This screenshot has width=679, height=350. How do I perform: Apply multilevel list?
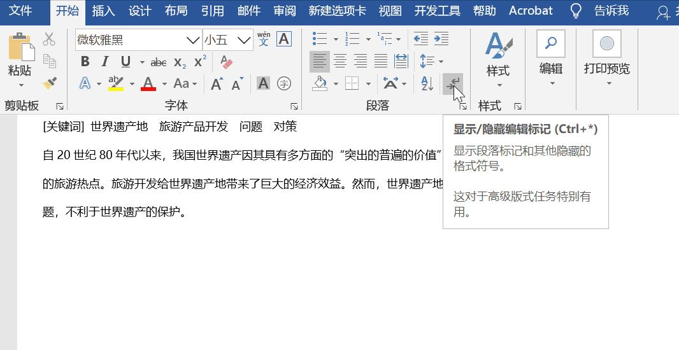pyautogui.click(x=385, y=39)
